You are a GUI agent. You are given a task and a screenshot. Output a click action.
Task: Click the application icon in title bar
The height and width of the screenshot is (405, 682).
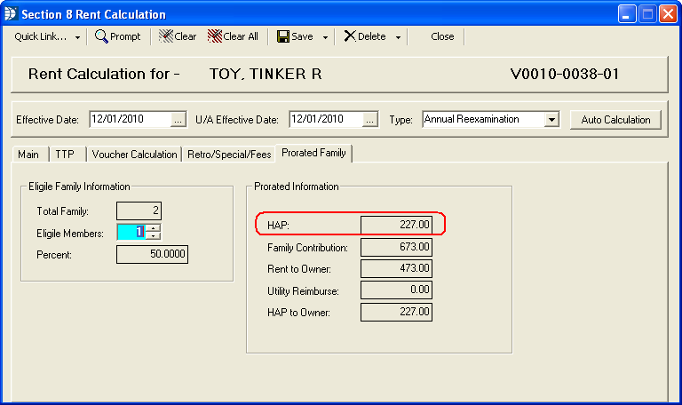[x=11, y=14]
